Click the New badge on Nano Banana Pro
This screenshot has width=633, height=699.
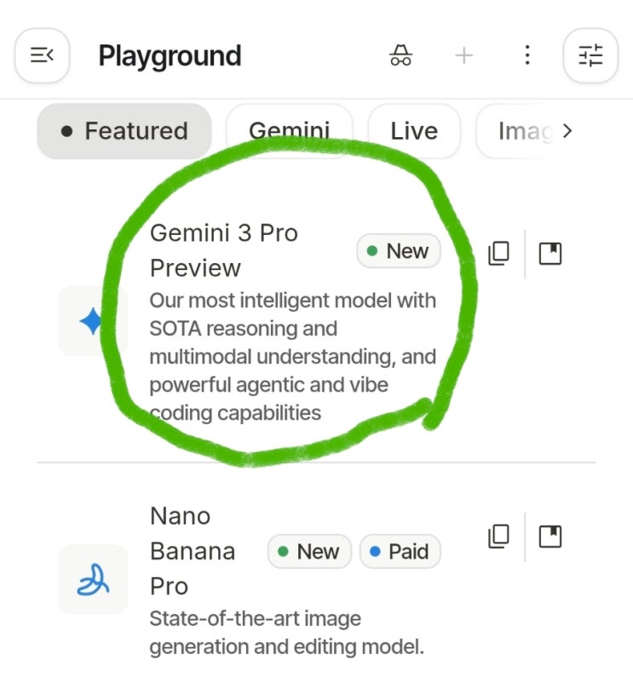(309, 552)
